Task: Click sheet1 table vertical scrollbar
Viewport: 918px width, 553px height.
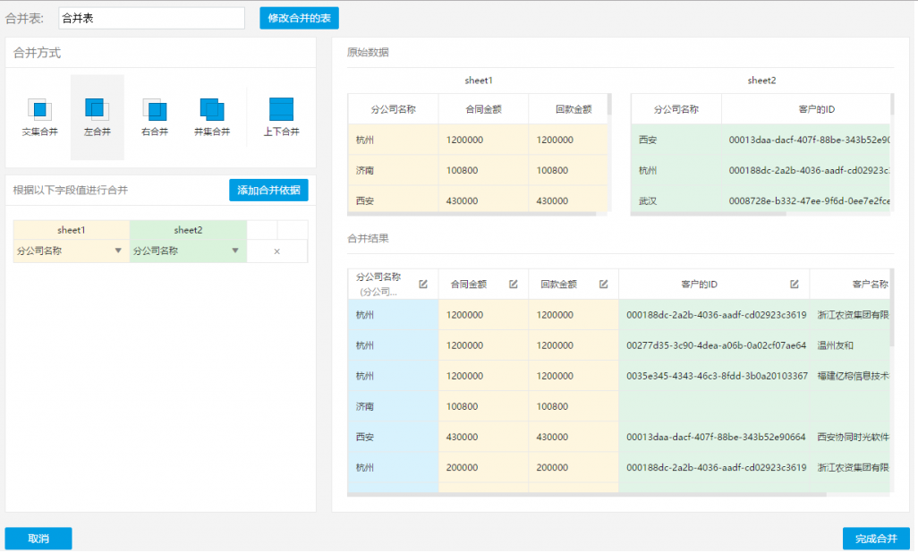Action: (609, 105)
